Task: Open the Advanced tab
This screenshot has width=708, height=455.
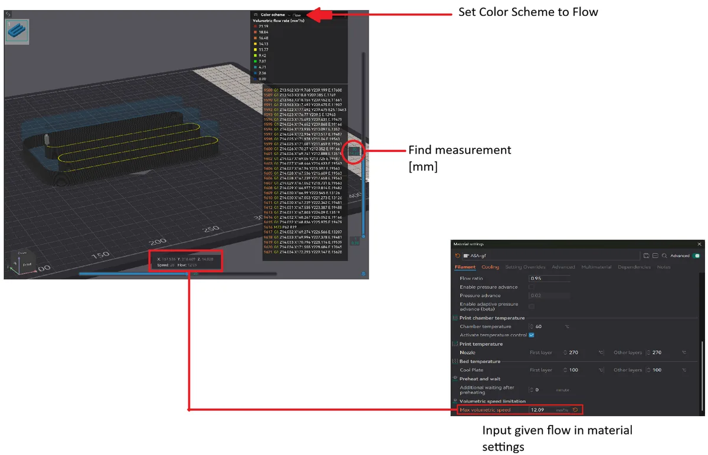Action: click(563, 267)
